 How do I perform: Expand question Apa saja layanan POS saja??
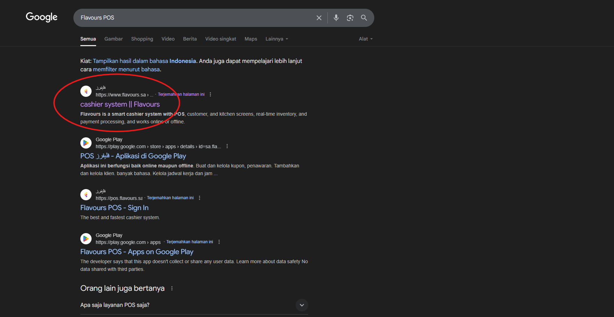tap(194, 305)
